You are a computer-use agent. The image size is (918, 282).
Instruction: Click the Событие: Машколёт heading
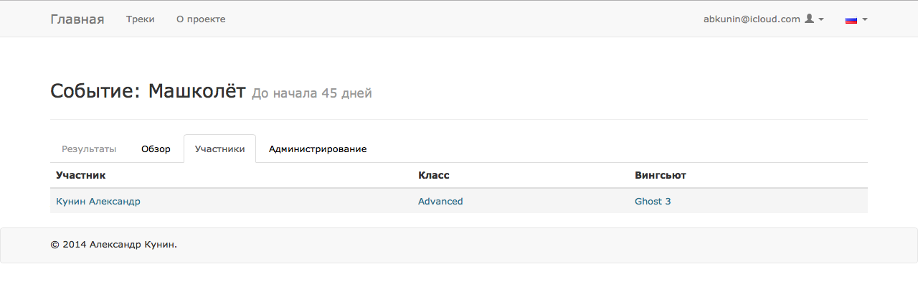tap(148, 91)
